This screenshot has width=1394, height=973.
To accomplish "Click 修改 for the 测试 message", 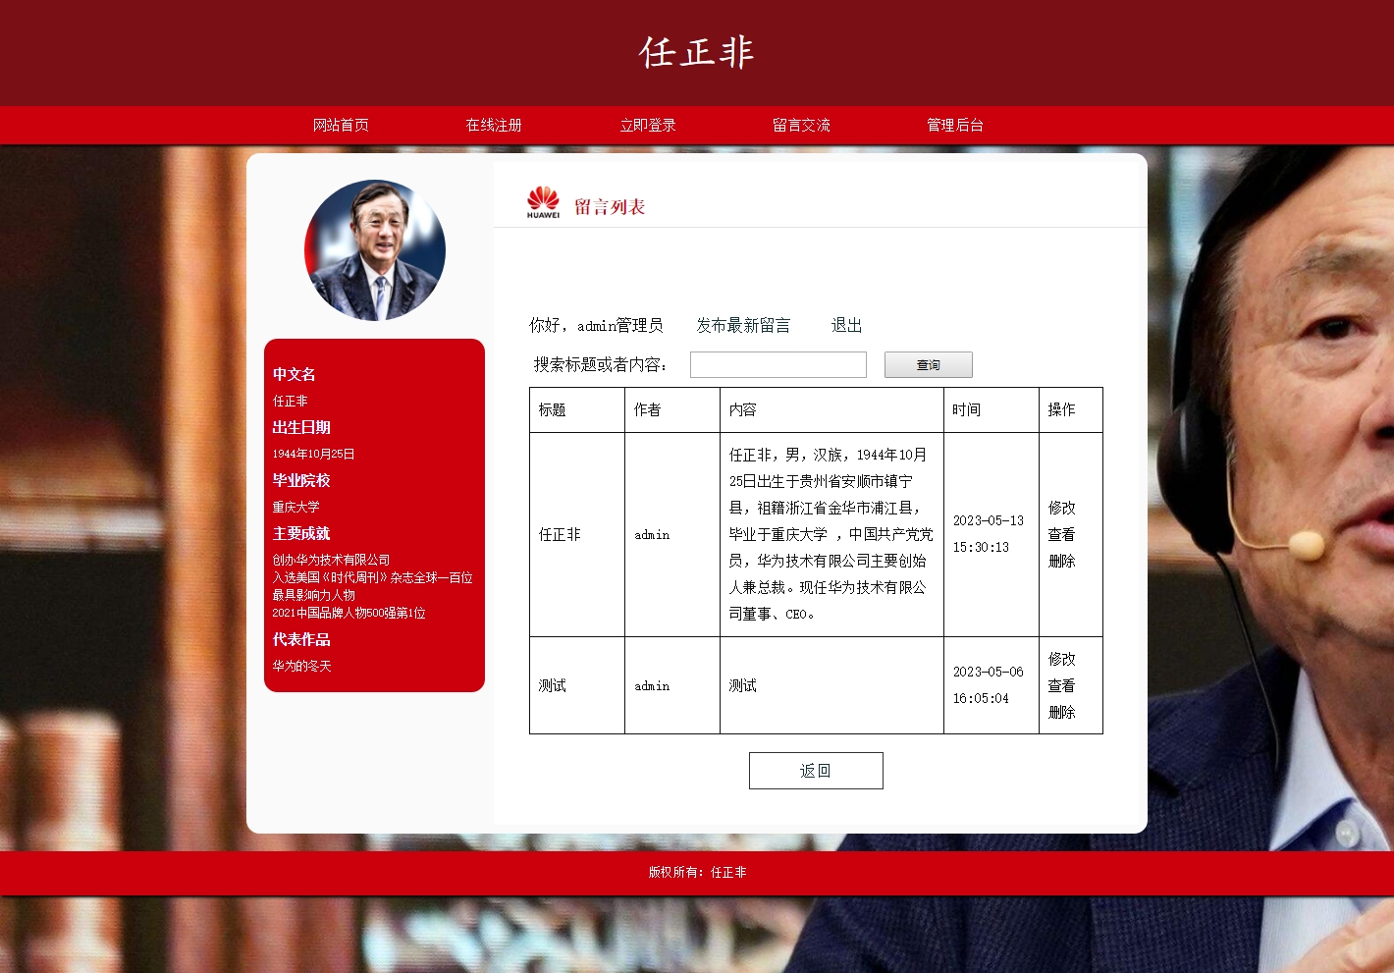I will click(1061, 659).
